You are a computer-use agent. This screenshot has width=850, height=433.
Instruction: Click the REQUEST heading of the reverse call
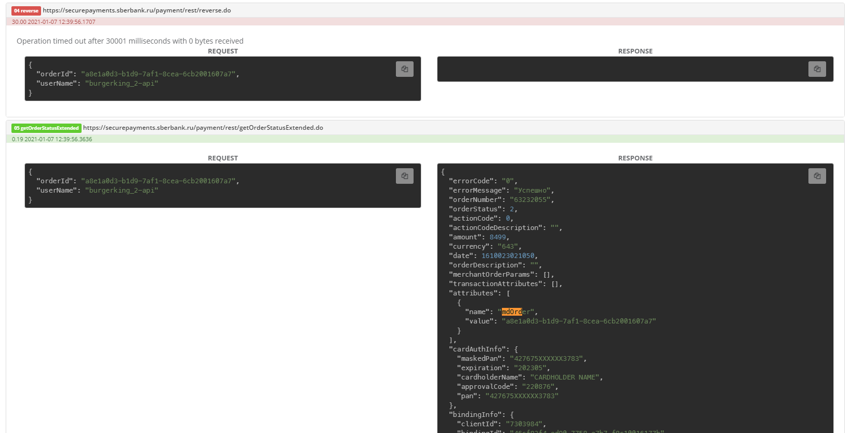coord(222,51)
